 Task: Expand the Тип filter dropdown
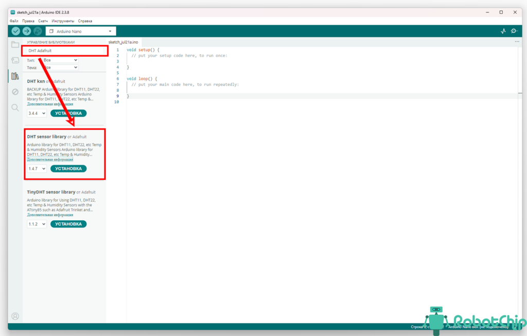[61, 60]
